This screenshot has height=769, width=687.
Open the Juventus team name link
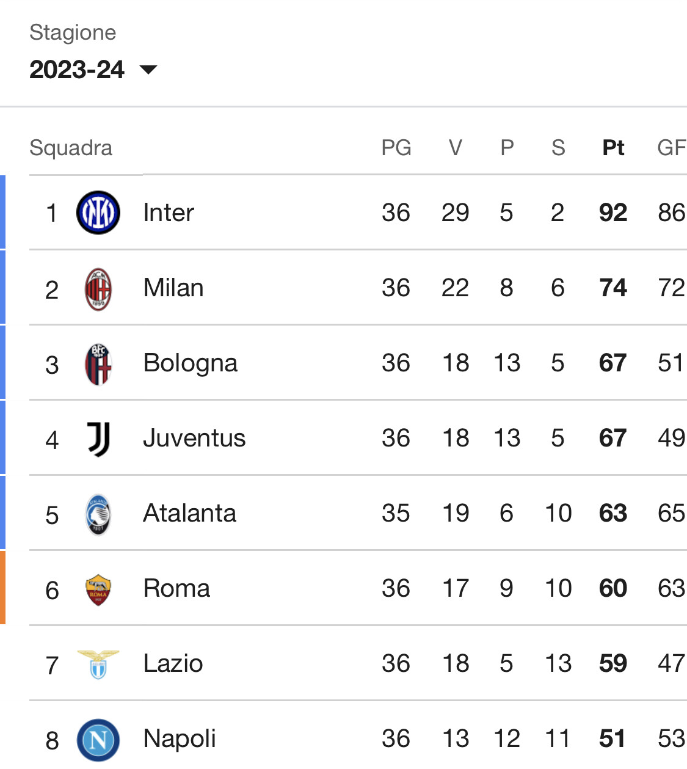(194, 438)
